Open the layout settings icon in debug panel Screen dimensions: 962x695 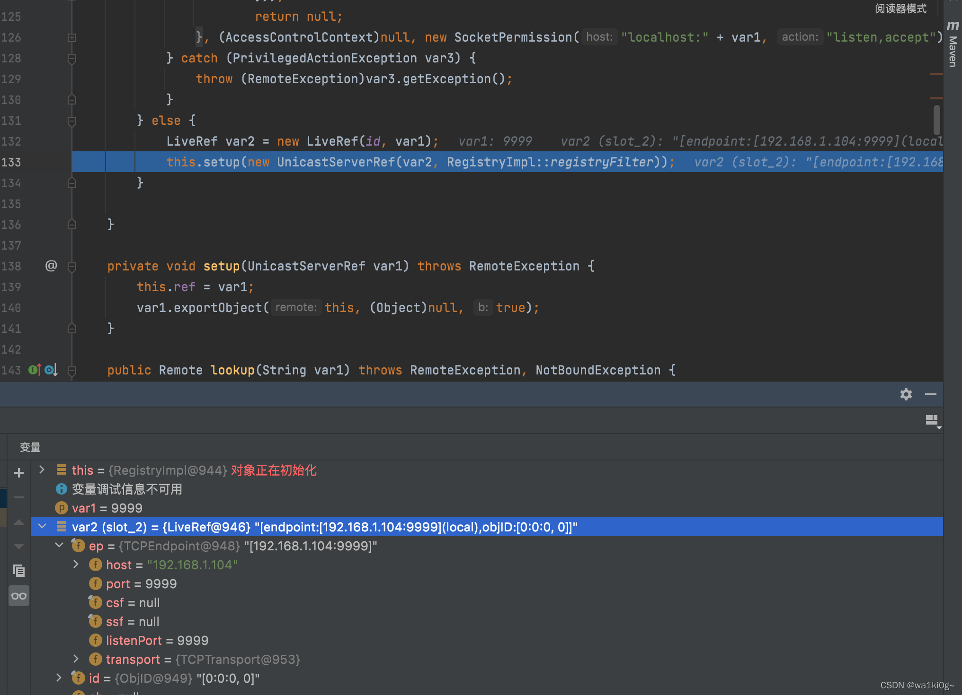coord(933,421)
